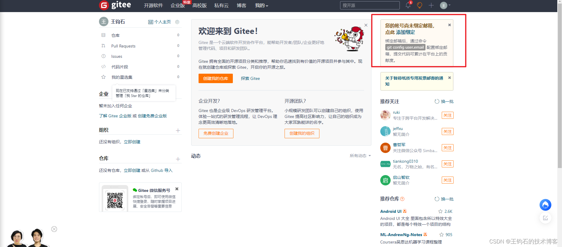Click the WeChat QR code image
Screen dimensions: 562x247
(115, 200)
